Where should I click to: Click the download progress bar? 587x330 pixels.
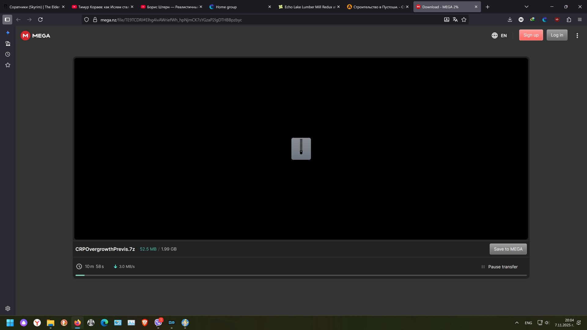tap(301, 275)
